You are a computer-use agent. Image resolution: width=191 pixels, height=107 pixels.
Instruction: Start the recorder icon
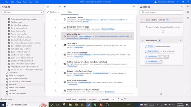[x=64, y=7]
